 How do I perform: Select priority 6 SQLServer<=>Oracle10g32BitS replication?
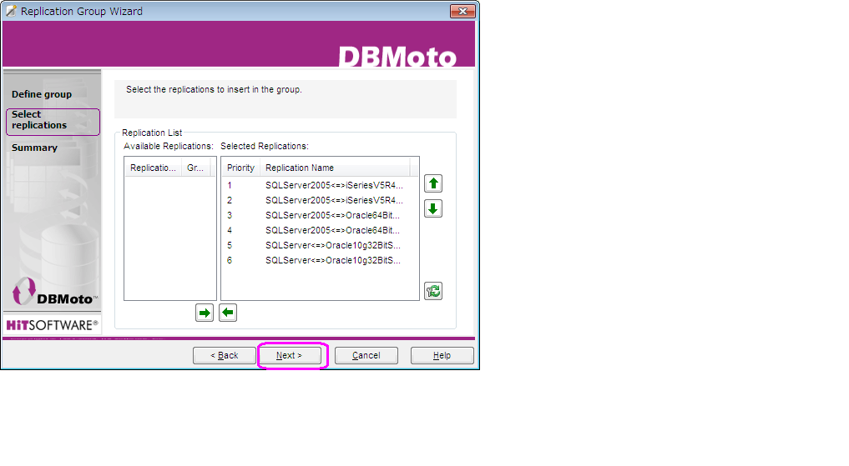click(320, 261)
